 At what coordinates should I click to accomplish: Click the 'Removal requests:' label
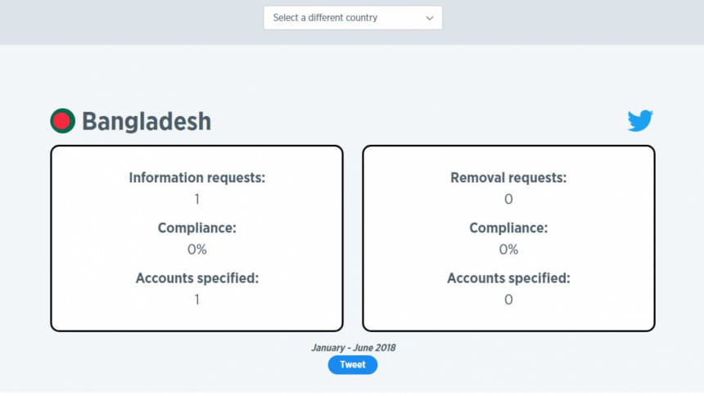pyautogui.click(x=508, y=178)
